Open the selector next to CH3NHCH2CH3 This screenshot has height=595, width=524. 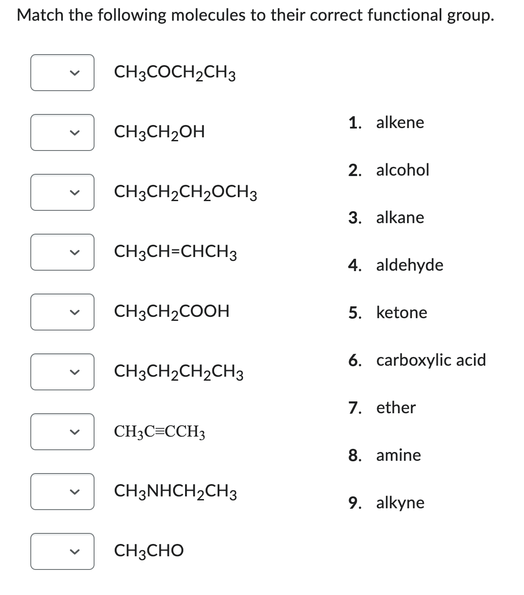(x=62, y=492)
